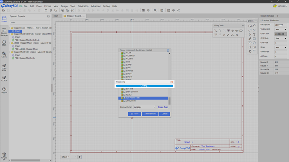This screenshot has width=289, height=162.
Task: Click the Filter input in Opened Projects
Action: click(x=30, y=22)
